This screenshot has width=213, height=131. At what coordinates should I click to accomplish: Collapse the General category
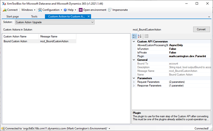click(x=134, y=60)
